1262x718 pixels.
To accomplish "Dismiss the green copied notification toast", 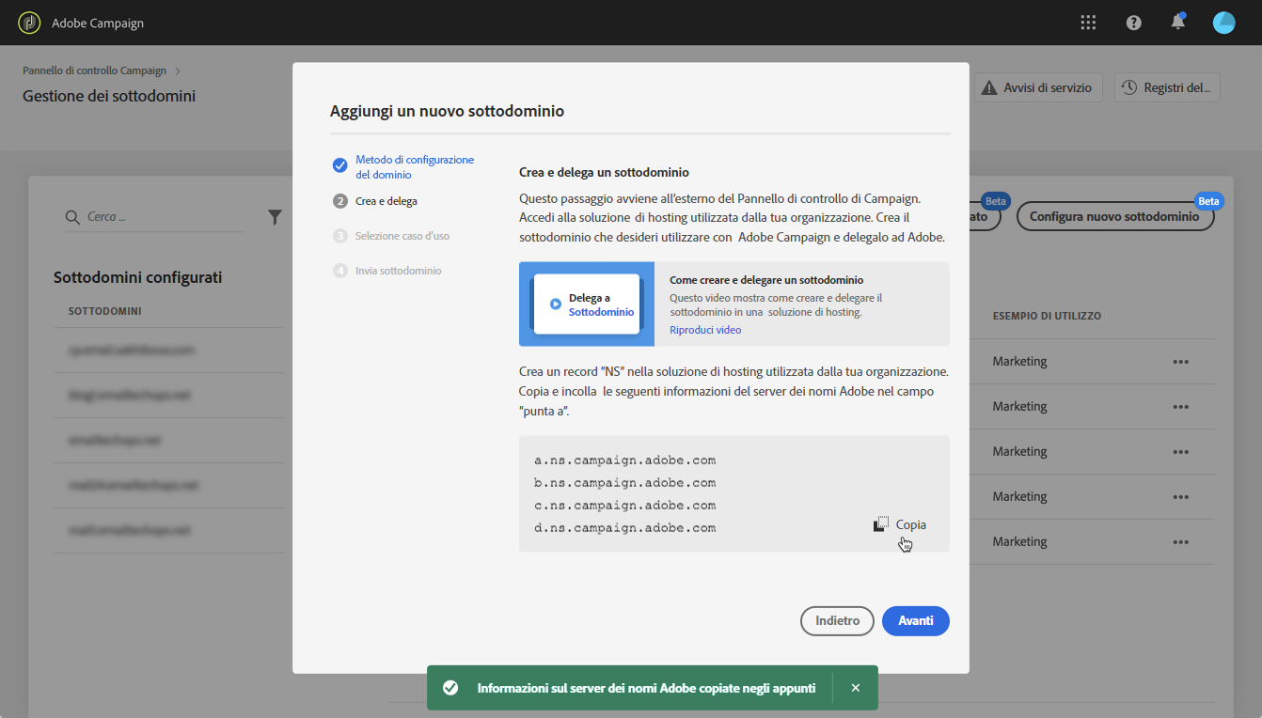I will click(x=856, y=688).
